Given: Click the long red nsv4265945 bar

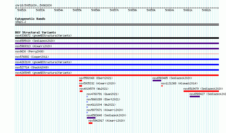Looking at the screenshot, I should [x=117, y=75].
